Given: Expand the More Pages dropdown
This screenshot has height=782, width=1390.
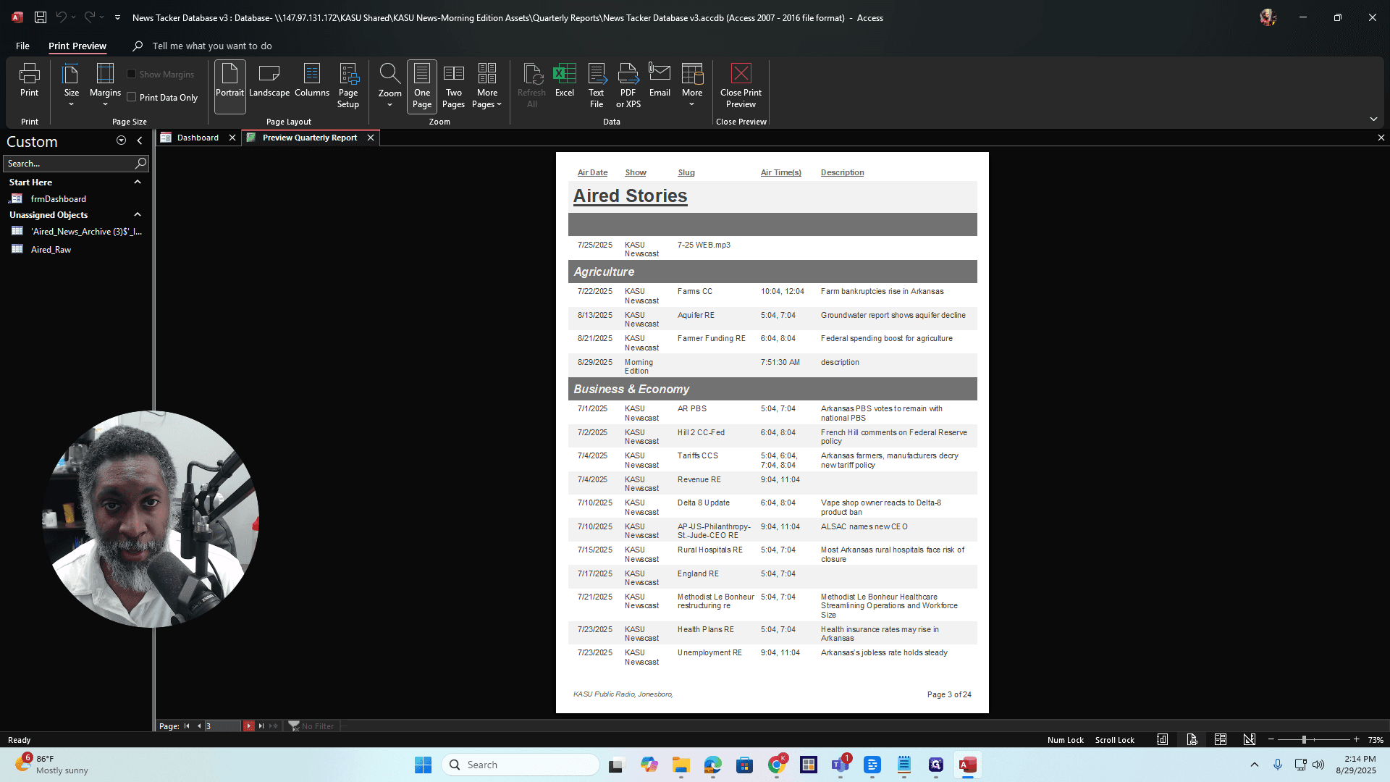Looking at the screenshot, I should point(487,85).
